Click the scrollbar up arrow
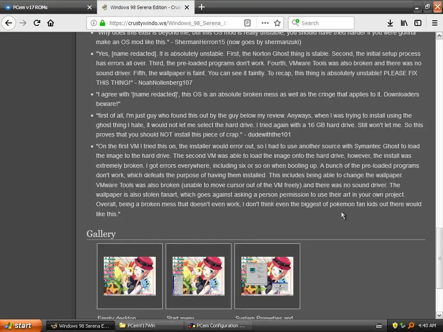 tap(440, 35)
